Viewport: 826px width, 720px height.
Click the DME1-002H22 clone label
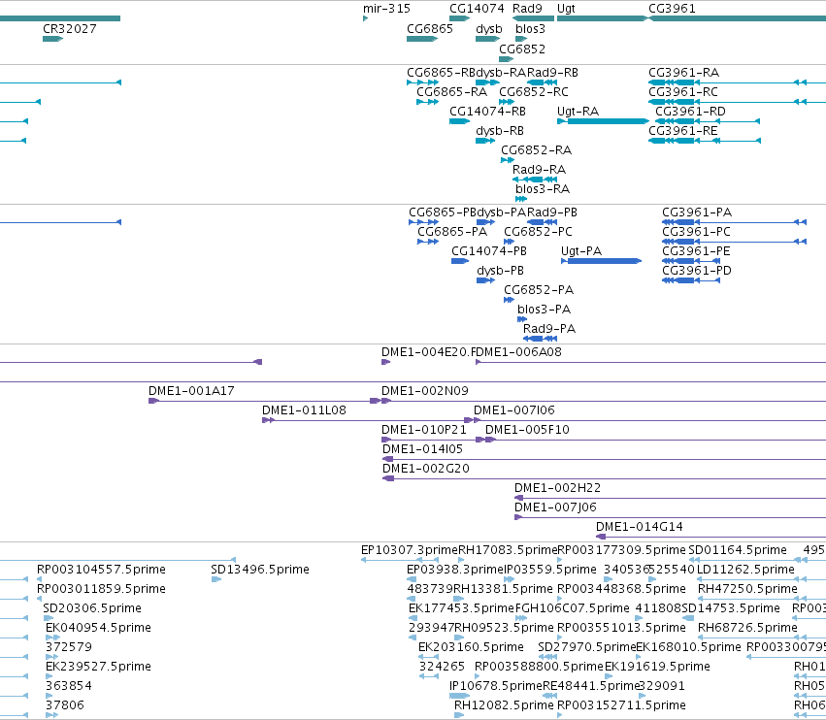pos(557,488)
